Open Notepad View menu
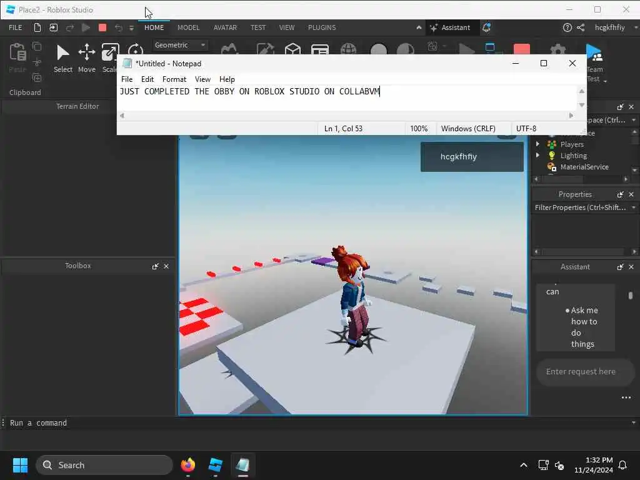The height and width of the screenshot is (480, 640). point(202,79)
